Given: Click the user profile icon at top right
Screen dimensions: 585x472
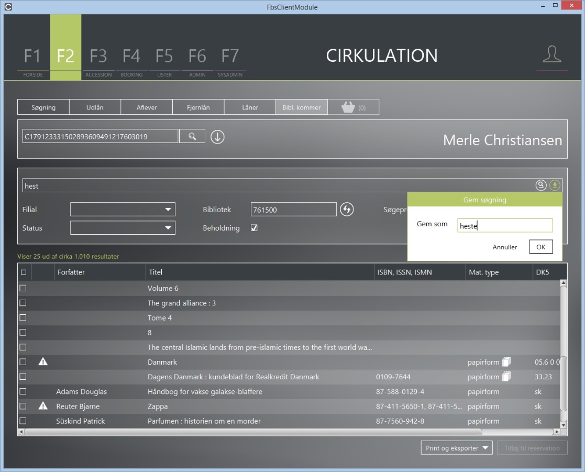Looking at the screenshot, I should [x=552, y=54].
